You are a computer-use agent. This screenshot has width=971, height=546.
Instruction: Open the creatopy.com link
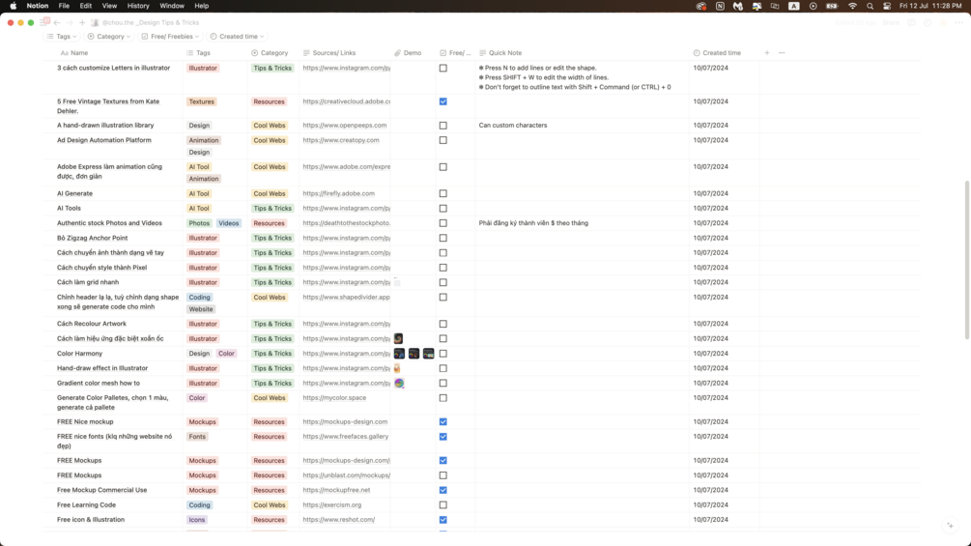click(x=341, y=140)
